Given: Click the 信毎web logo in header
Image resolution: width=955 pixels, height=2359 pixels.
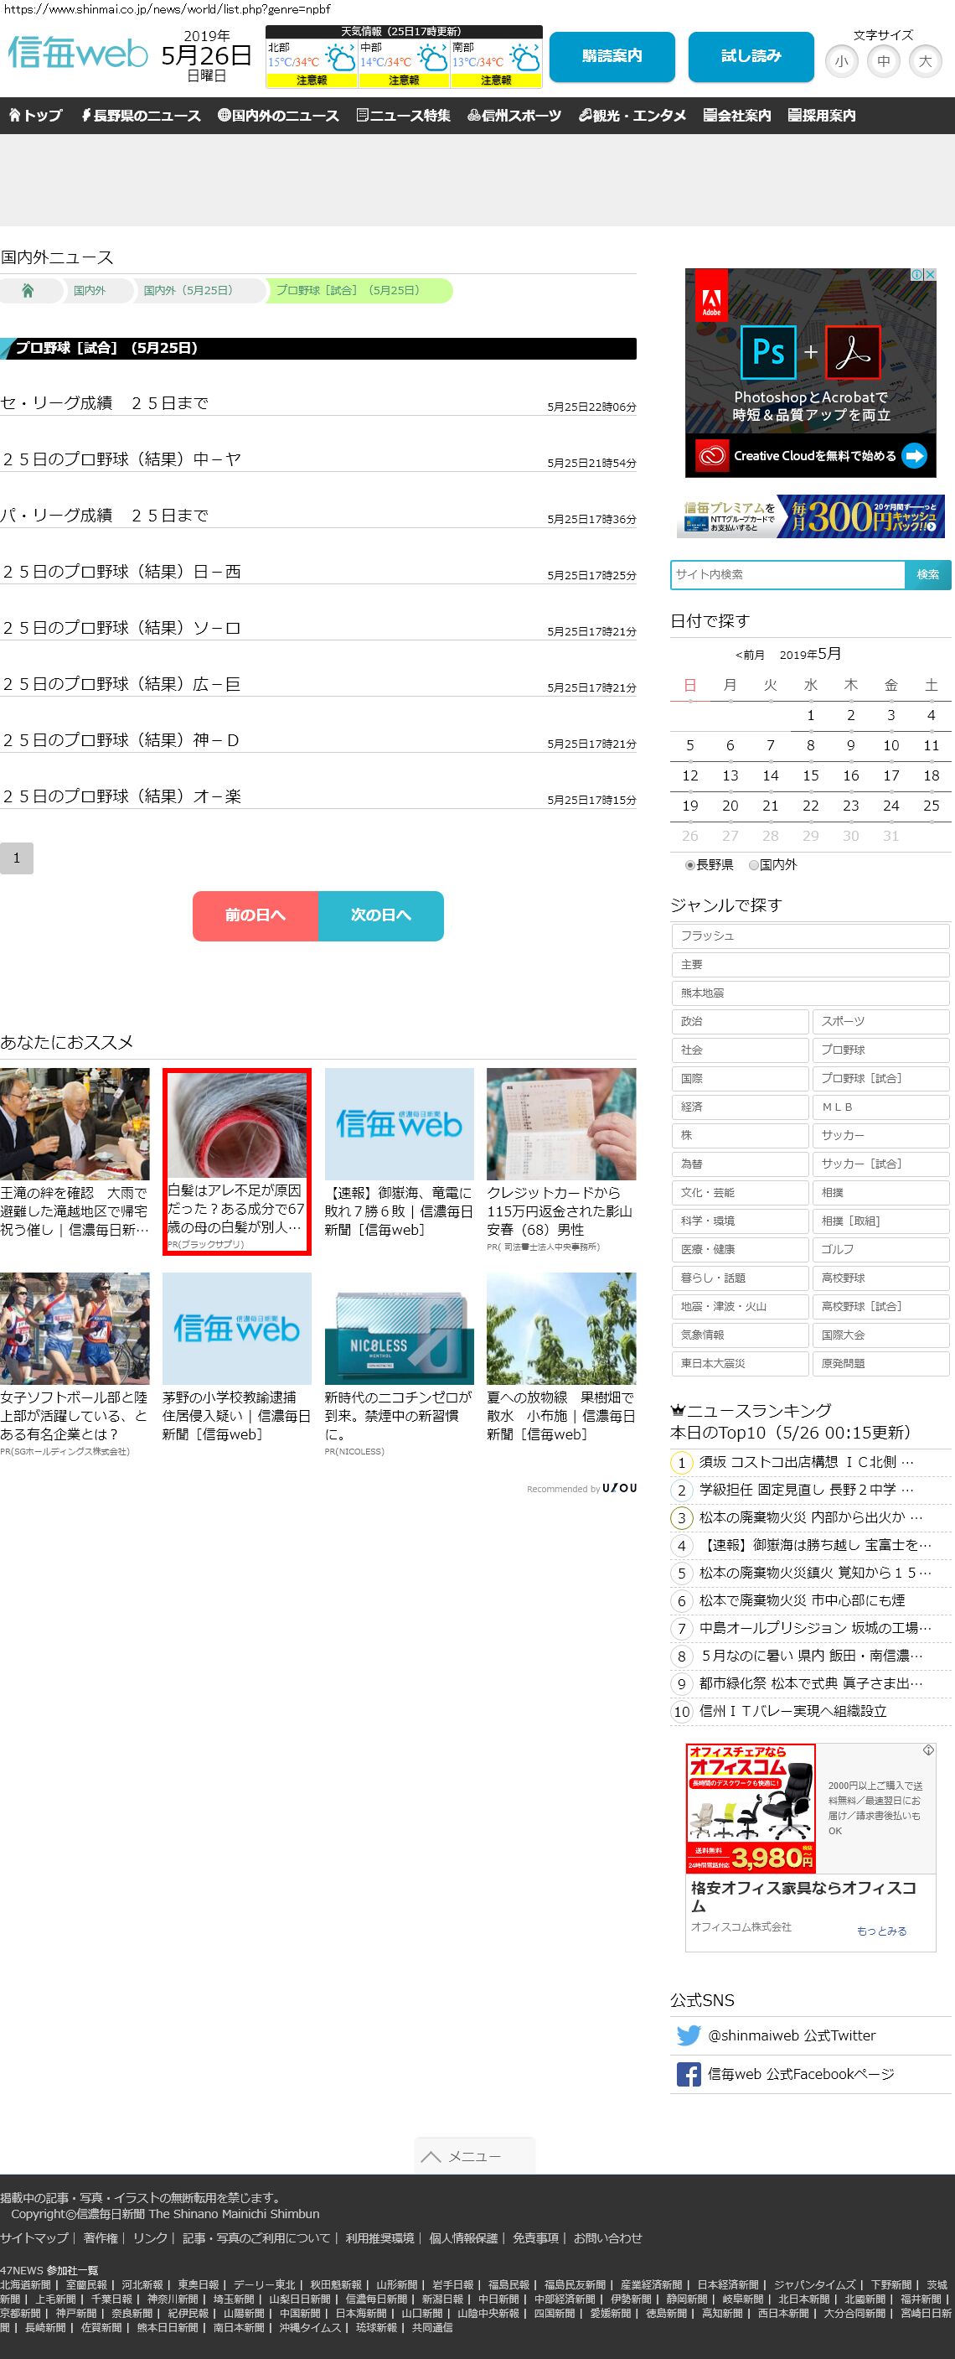Looking at the screenshot, I should tap(78, 53).
